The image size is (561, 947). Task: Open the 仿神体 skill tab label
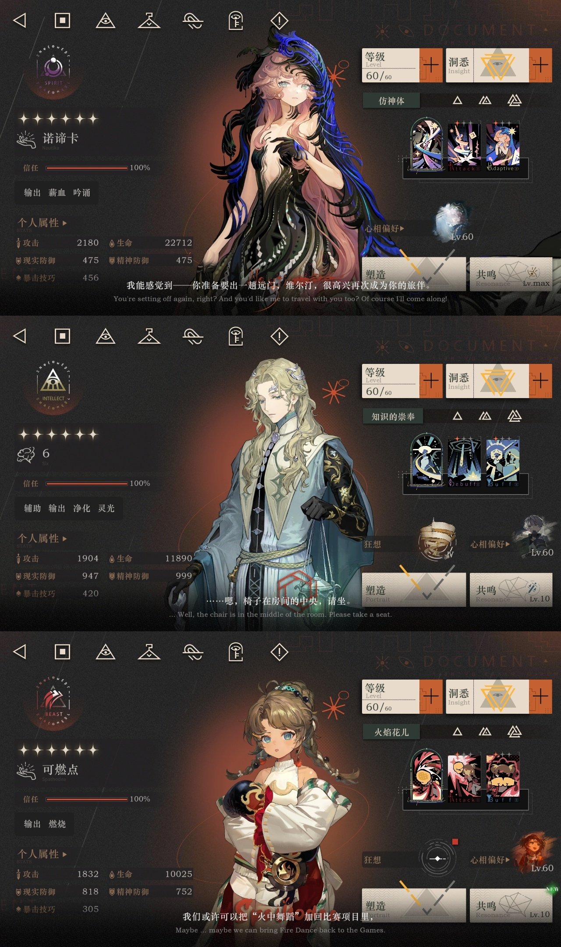tap(391, 101)
